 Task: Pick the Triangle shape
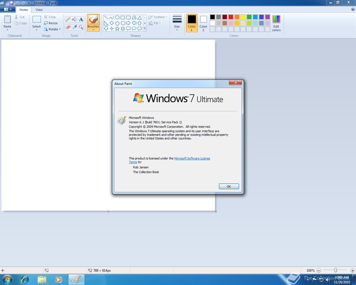tap(139, 18)
